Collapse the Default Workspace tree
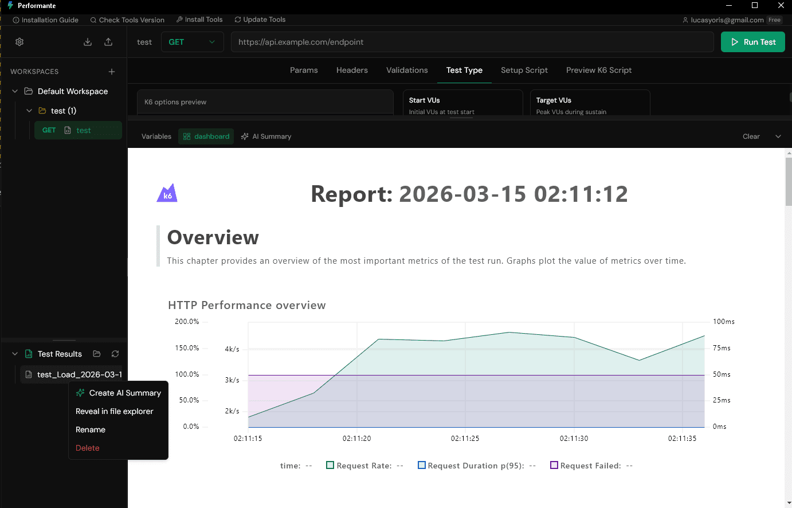Viewport: 792px width, 508px height. (14, 91)
